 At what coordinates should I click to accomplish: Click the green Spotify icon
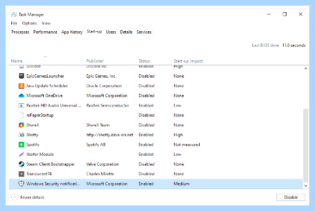(x=21, y=145)
